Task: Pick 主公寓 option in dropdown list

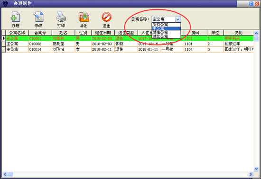Action: [x=166, y=28]
